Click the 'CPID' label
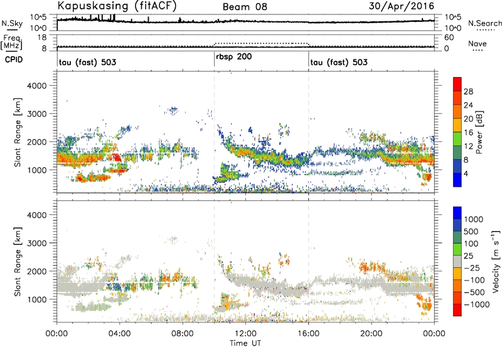This screenshot has height=347, width=502. coord(14,60)
